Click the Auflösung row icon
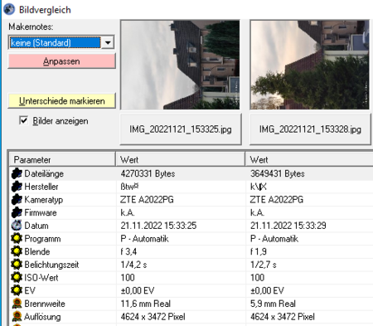373x326 pixels. (17, 316)
